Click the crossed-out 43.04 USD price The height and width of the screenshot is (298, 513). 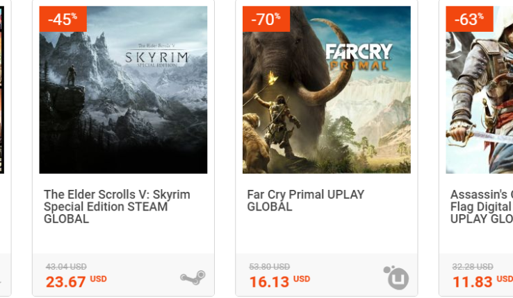point(66,267)
